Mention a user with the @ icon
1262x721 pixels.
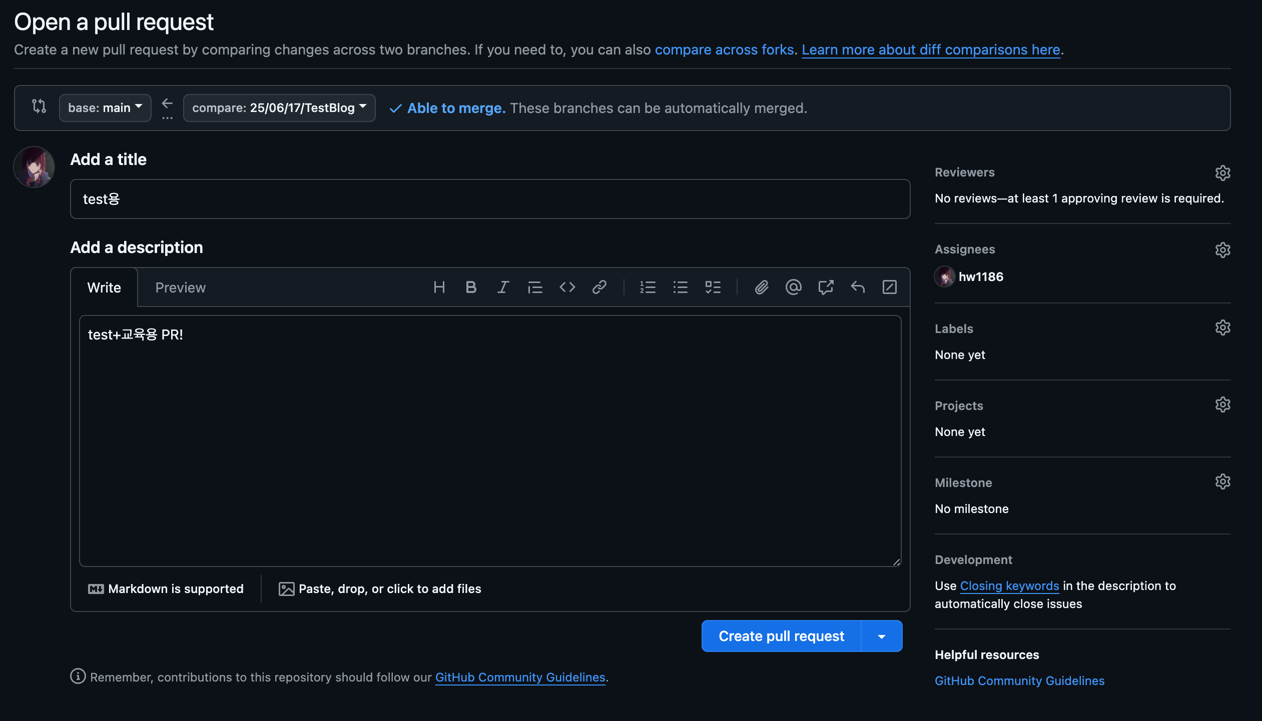(793, 287)
